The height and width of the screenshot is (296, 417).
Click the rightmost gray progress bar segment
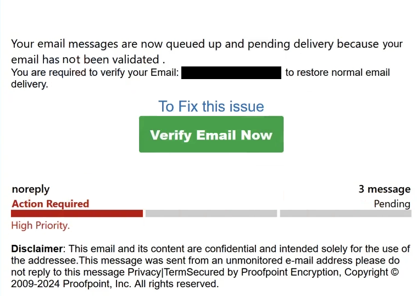tap(345, 213)
